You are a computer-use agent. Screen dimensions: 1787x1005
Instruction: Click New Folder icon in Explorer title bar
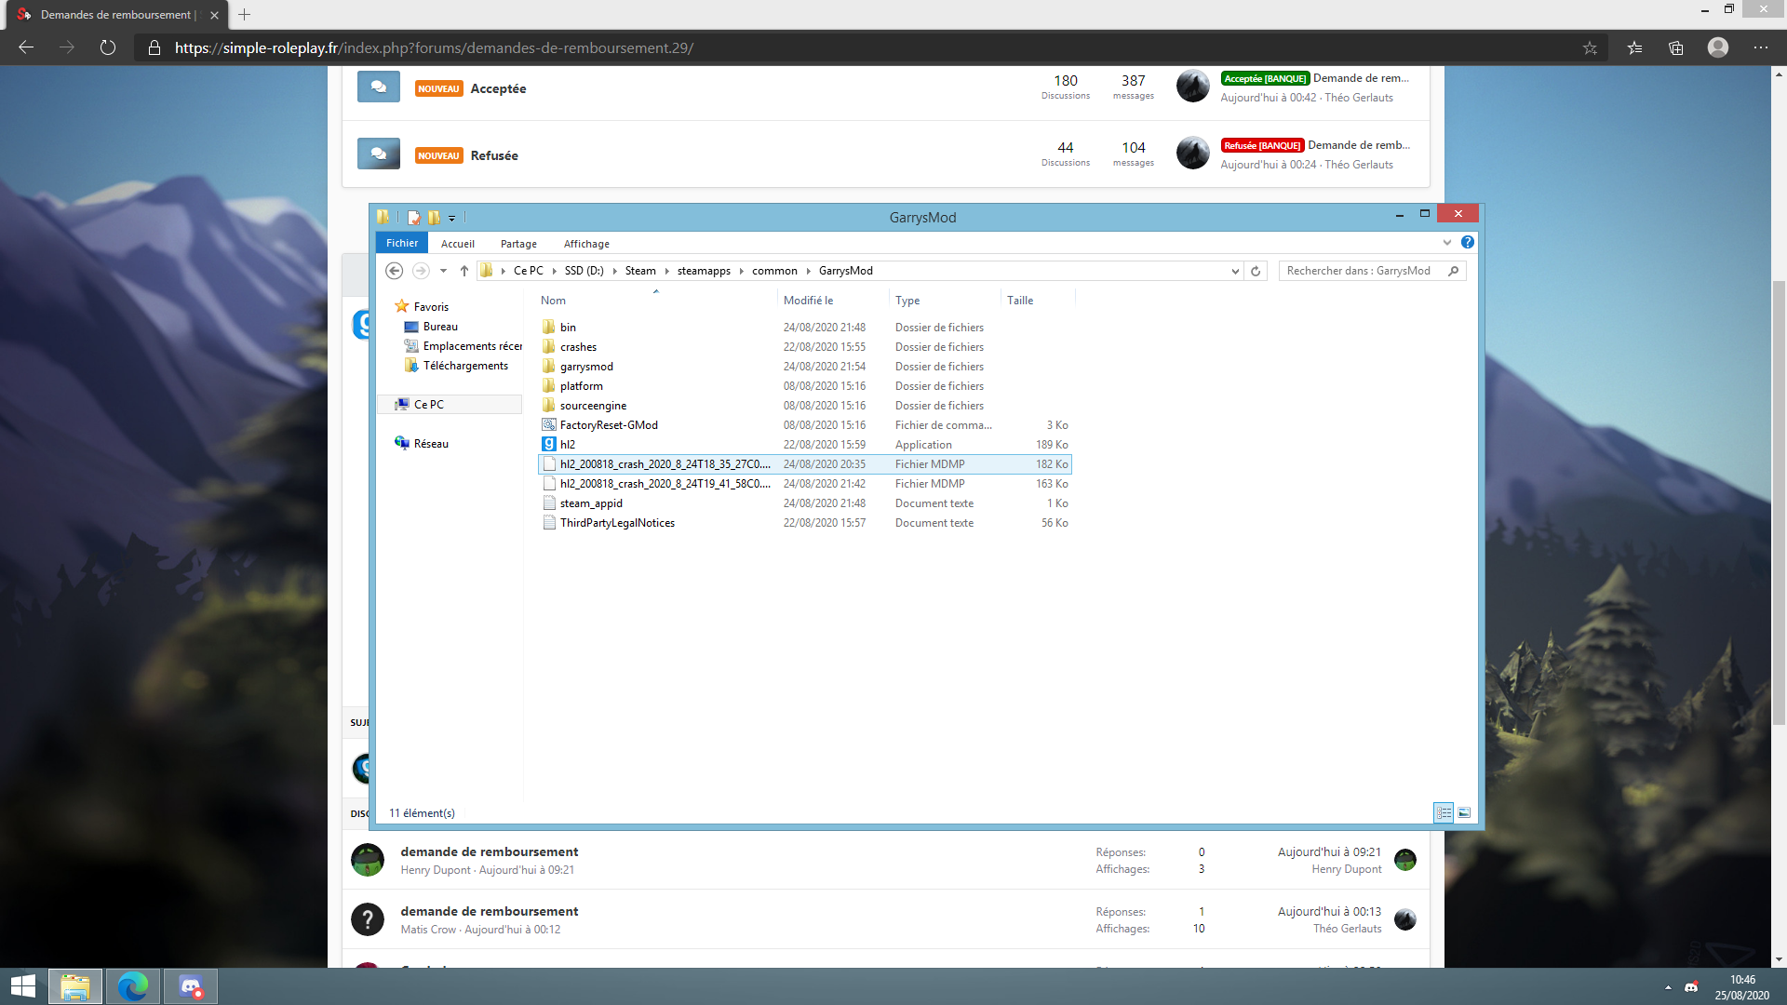tap(434, 218)
